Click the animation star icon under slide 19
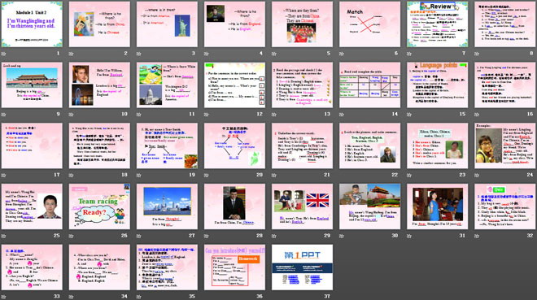The height and width of the screenshot is (300, 537). coord(139,175)
